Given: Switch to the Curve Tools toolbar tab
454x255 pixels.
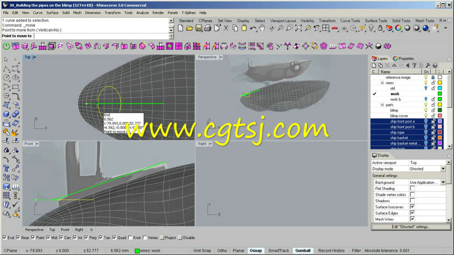Looking at the screenshot, I should coord(350,20).
